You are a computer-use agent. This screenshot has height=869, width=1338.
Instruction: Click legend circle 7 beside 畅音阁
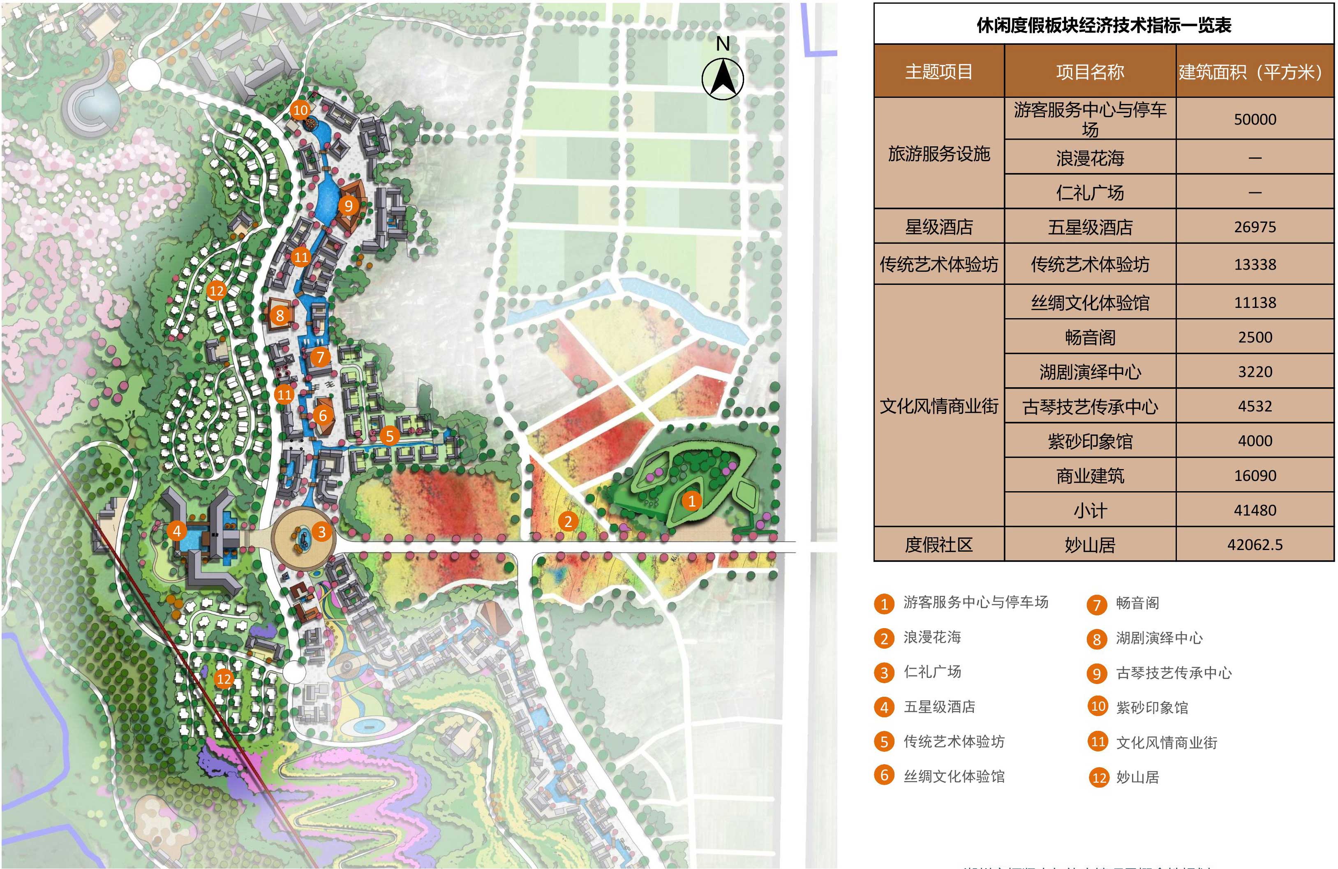pyautogui.click(x=1097, y=605)
